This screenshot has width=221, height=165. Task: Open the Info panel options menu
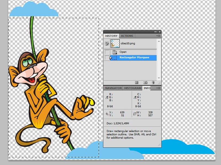pyautogui.click(x=158, y=88)
